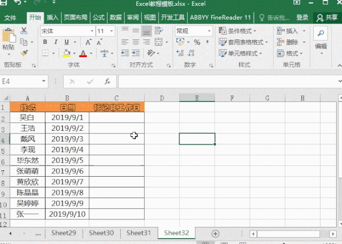Add a new sheet plus icon
This screenshot has width=342, height=244.
215,234
